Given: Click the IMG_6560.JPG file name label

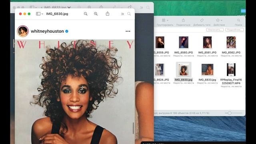Looking at the screenshot, I should point(184,52).
